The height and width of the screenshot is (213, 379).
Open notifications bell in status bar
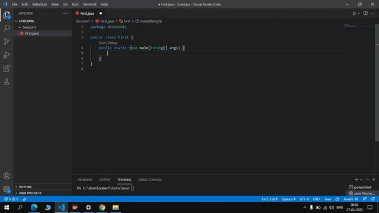[373, 199]
